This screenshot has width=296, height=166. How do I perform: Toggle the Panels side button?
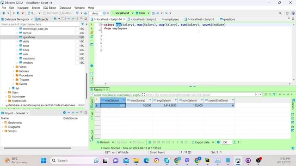click(x=293, y=105)
